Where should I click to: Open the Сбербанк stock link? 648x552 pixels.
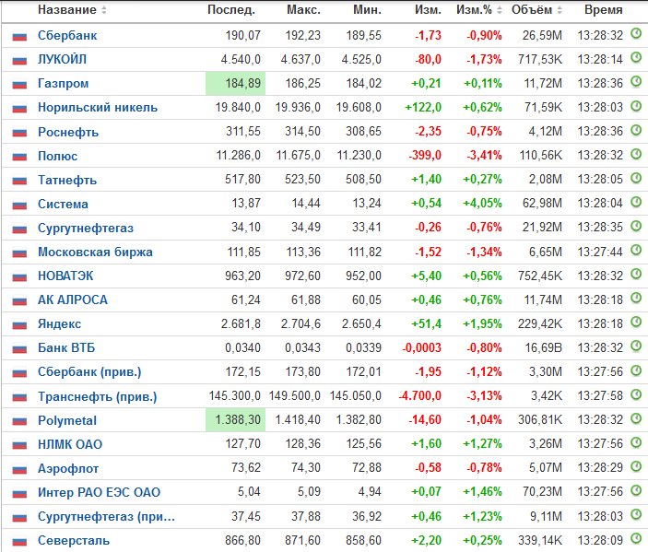click(x=67, y=36)
